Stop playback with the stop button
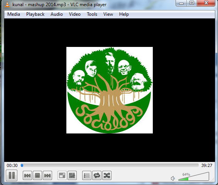The width and height of the screenshot is (218, 185). [37, 175]
